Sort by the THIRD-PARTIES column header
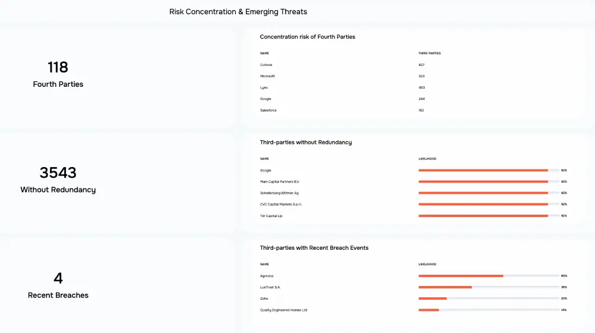 click(430, 54)
